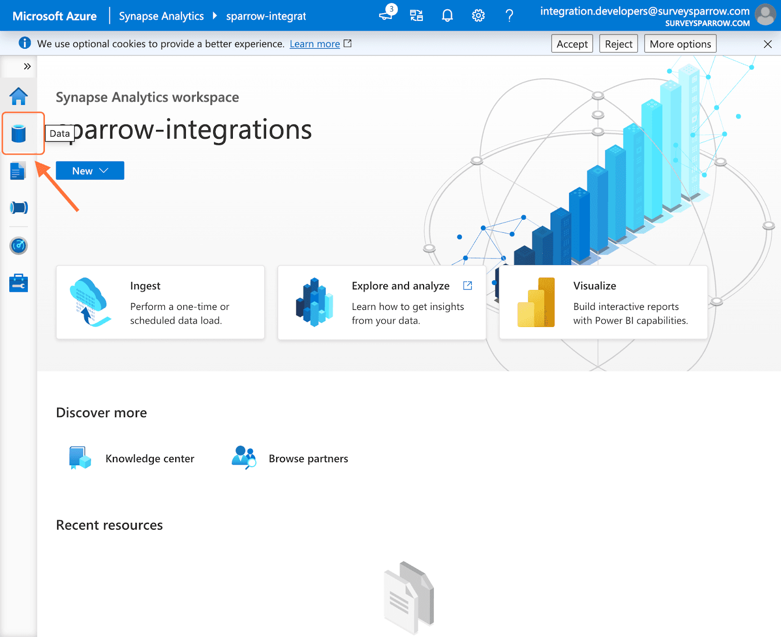
Task: Dismiss the cookie banner
Action: 767,44
